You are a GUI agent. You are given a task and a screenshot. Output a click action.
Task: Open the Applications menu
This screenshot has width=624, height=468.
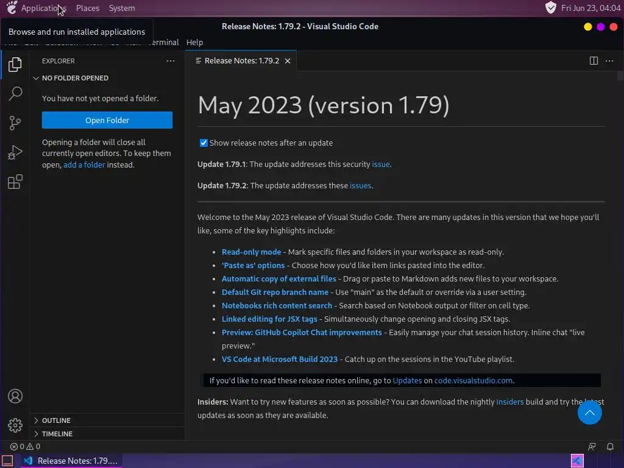point(43,8)
